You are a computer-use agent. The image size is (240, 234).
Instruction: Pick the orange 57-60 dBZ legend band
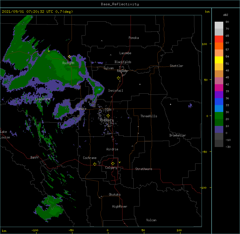coord(219,46)
